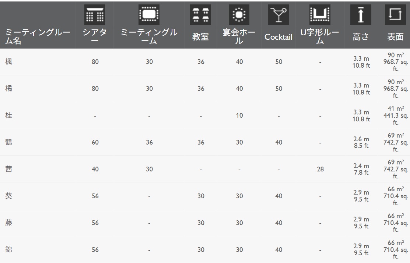Screen dimensions: 410x263
Task: Click the 教室 column header label
Action: [x=200, y=37]
